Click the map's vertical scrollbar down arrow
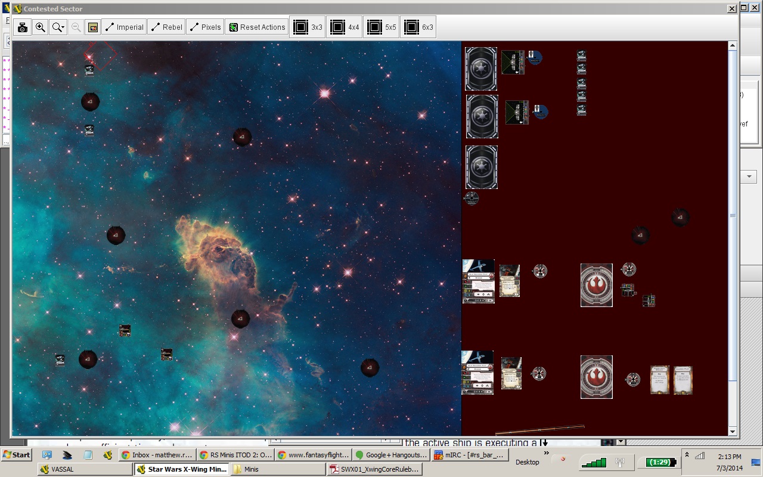 (733, 431)
